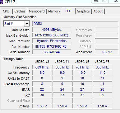
Task: Click tRAS value 28
Action: pyautogui.click(x=102, y=89)
